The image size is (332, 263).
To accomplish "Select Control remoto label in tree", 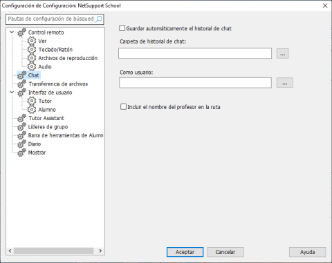I will [46, 32].
